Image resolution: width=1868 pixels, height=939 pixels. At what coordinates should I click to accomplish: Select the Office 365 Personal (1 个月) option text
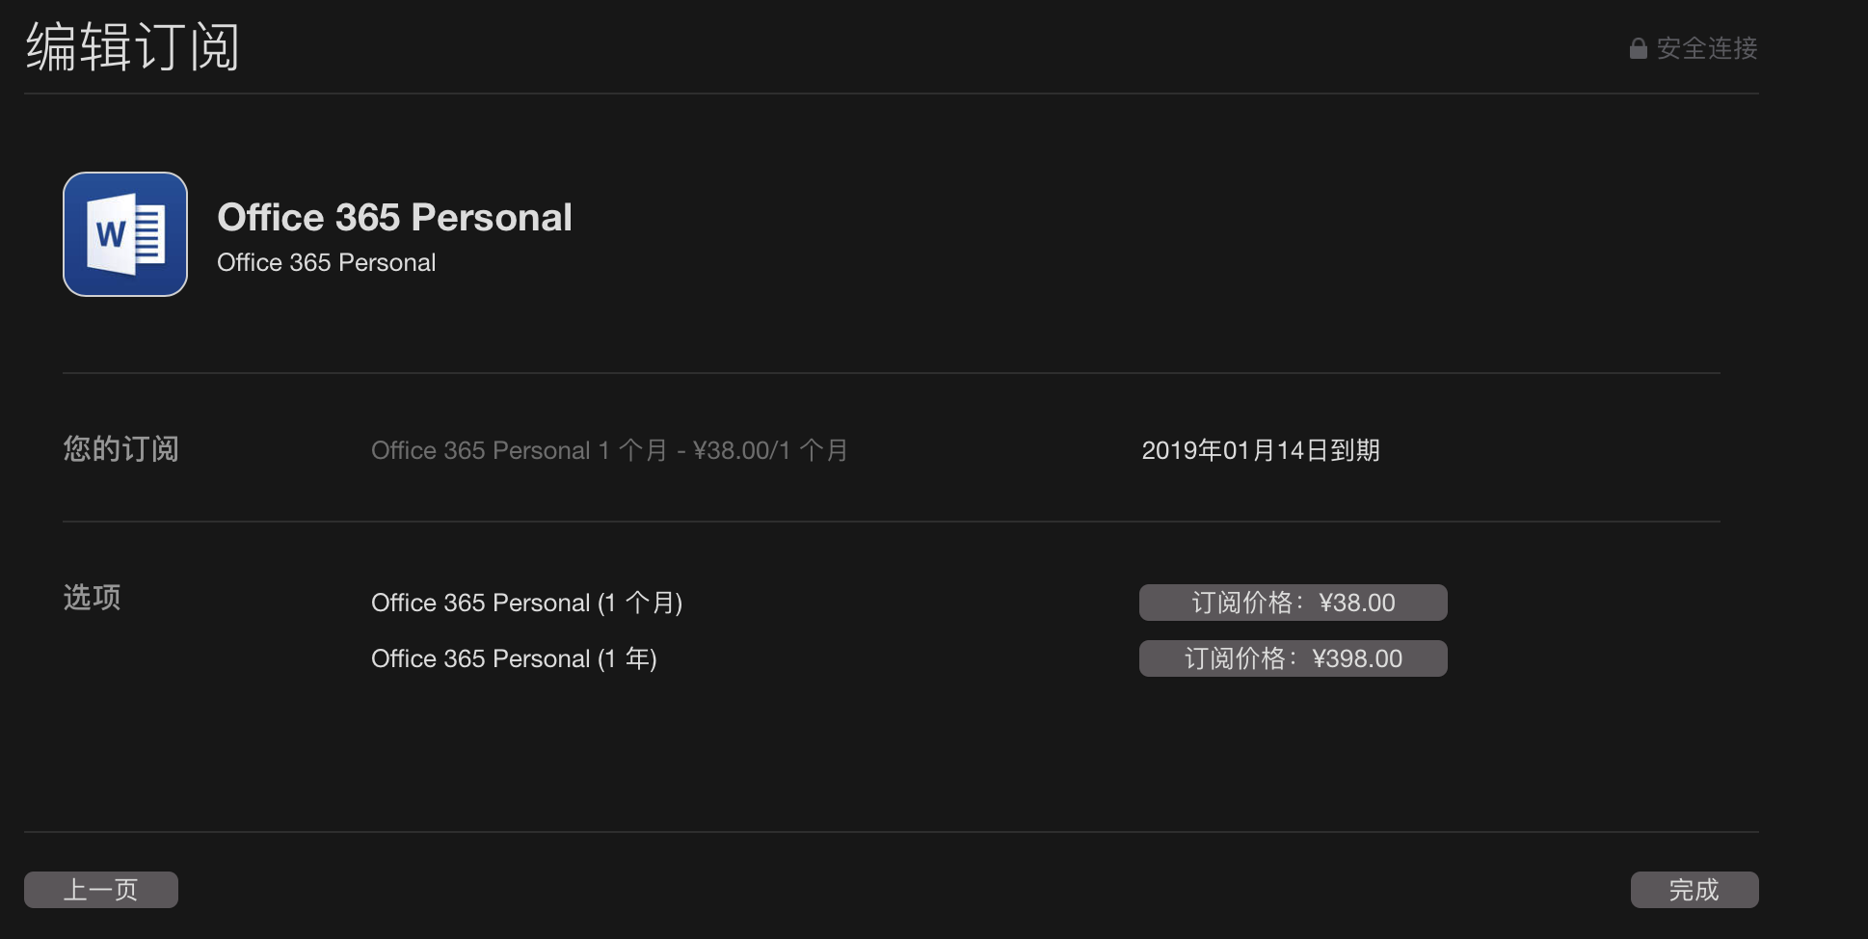coord(526,603)
